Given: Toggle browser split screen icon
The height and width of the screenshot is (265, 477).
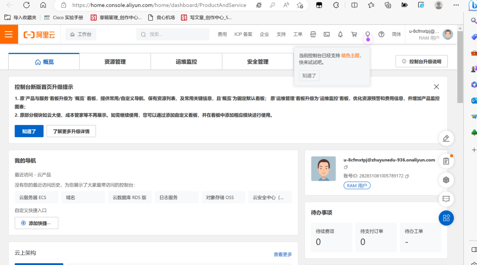Looking at the screenshot, I should point(354,5).
